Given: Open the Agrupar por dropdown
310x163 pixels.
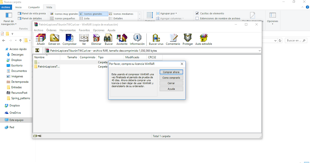Looking at the screenshot, I should click(166, 13).
